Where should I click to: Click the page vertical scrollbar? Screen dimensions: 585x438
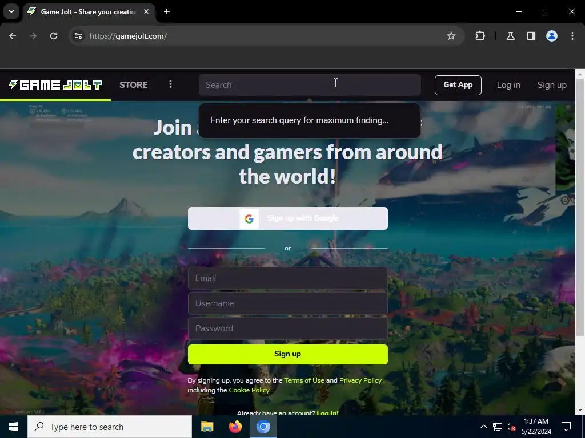pyautogui.click(x=580, y=207)
